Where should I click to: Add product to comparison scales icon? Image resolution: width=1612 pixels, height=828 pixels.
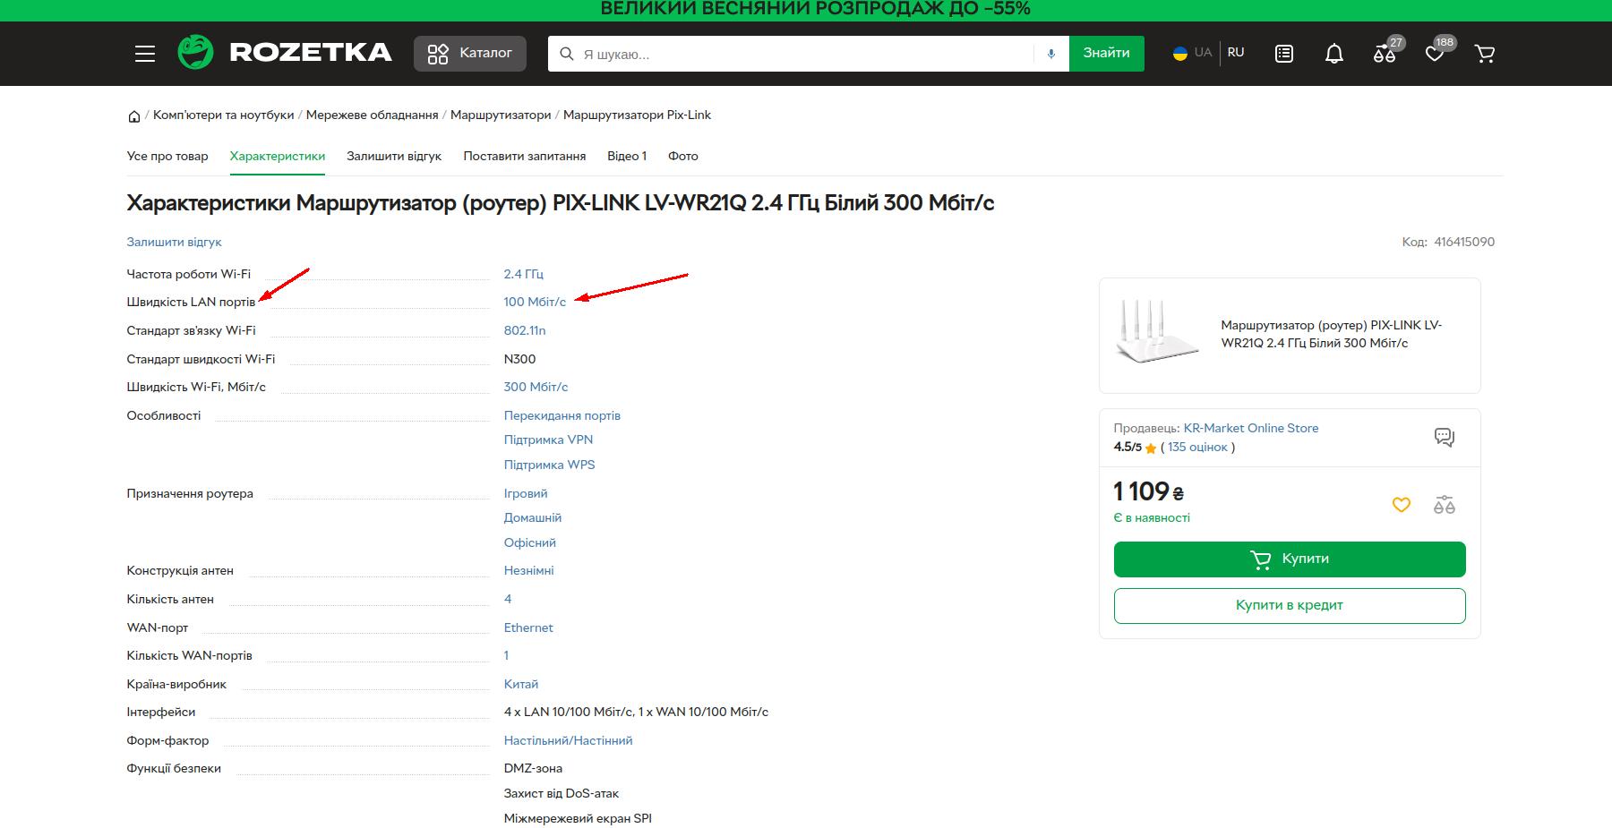click(1445, 505)
